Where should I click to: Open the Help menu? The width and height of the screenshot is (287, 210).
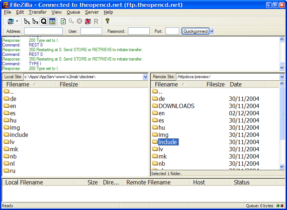[108, 12]
